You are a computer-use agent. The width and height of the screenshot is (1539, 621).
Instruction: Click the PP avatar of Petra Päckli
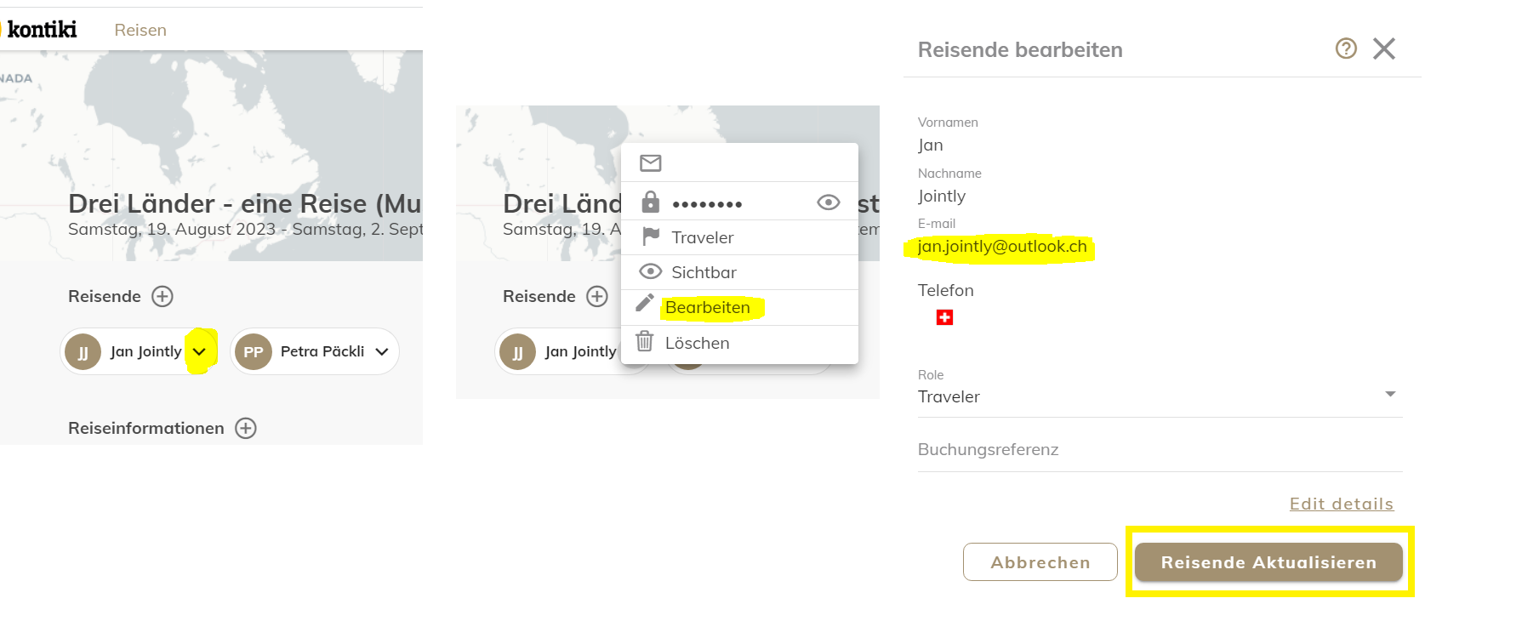(x=254, y=351)
